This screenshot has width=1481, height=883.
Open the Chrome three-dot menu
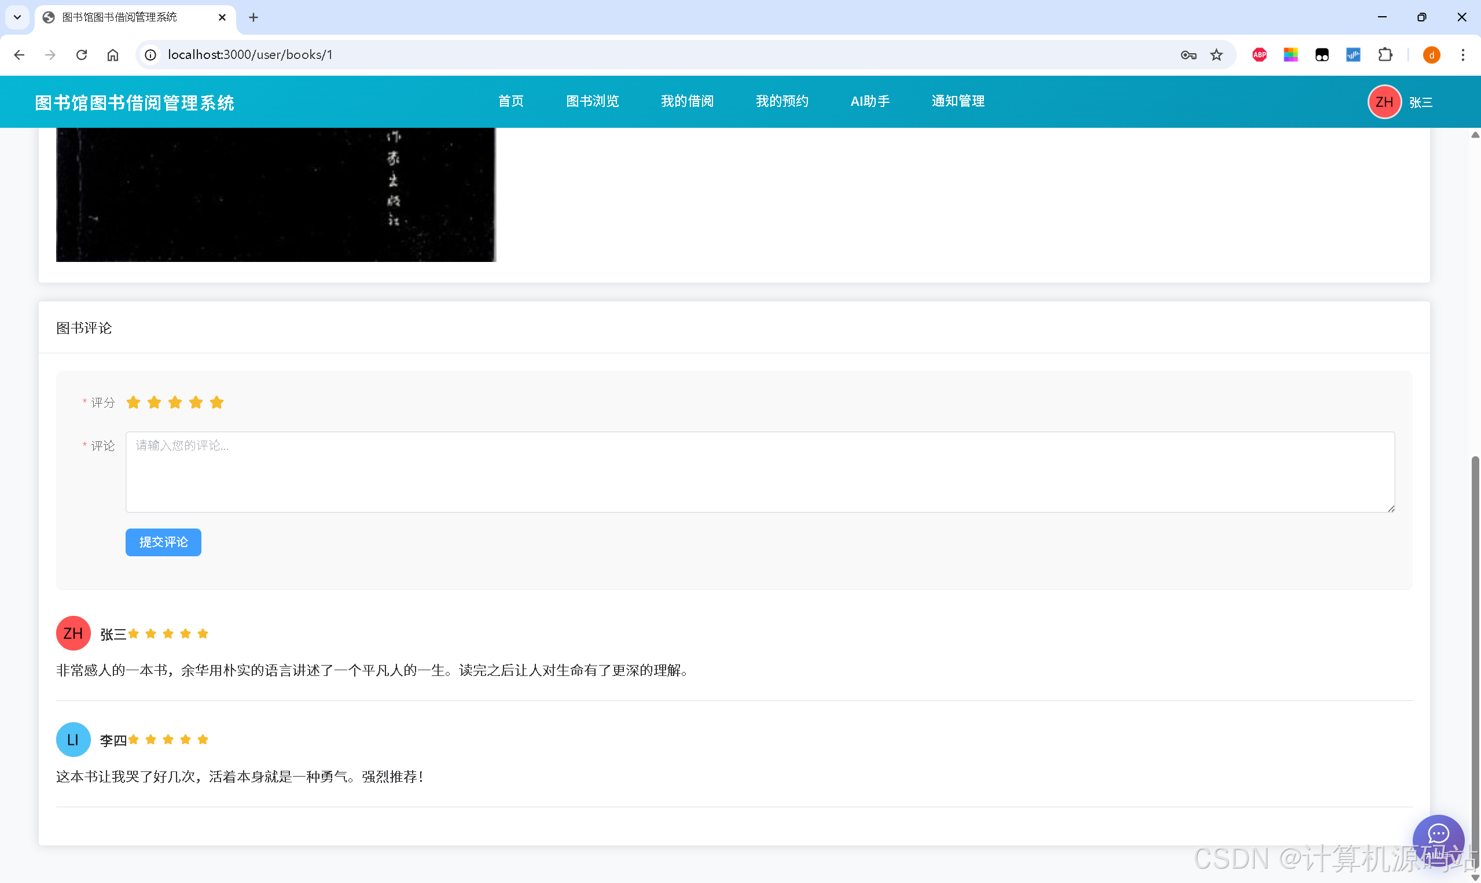[x=1462, y=55]
